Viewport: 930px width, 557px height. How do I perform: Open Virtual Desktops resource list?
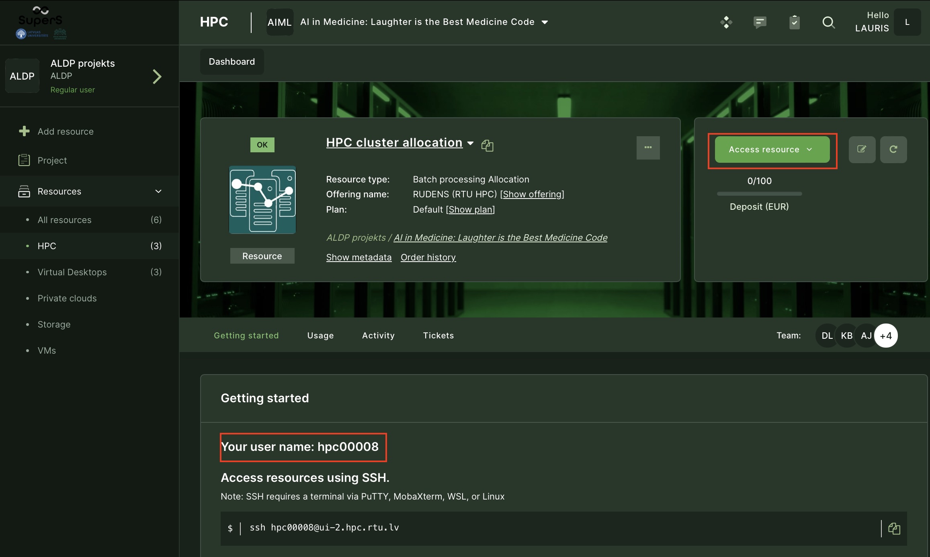(x=89, y=272)
